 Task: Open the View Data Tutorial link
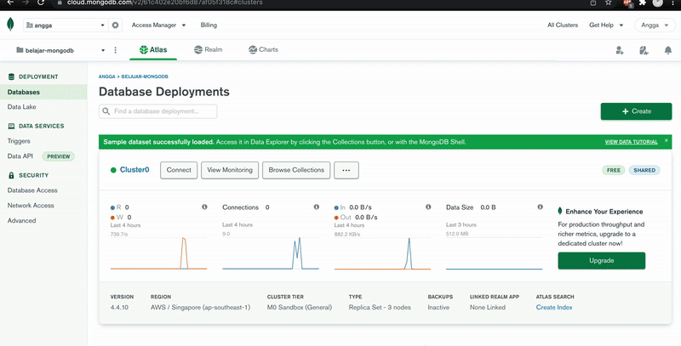tap(631, 142)
